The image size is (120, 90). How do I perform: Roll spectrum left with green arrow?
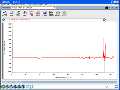(x=117, y=87)
